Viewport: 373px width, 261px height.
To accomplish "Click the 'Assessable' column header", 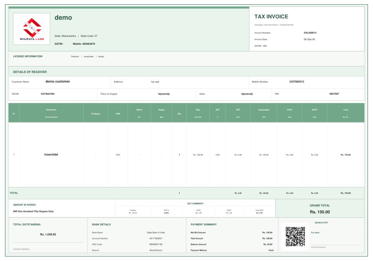I will (x=264, y=110).
